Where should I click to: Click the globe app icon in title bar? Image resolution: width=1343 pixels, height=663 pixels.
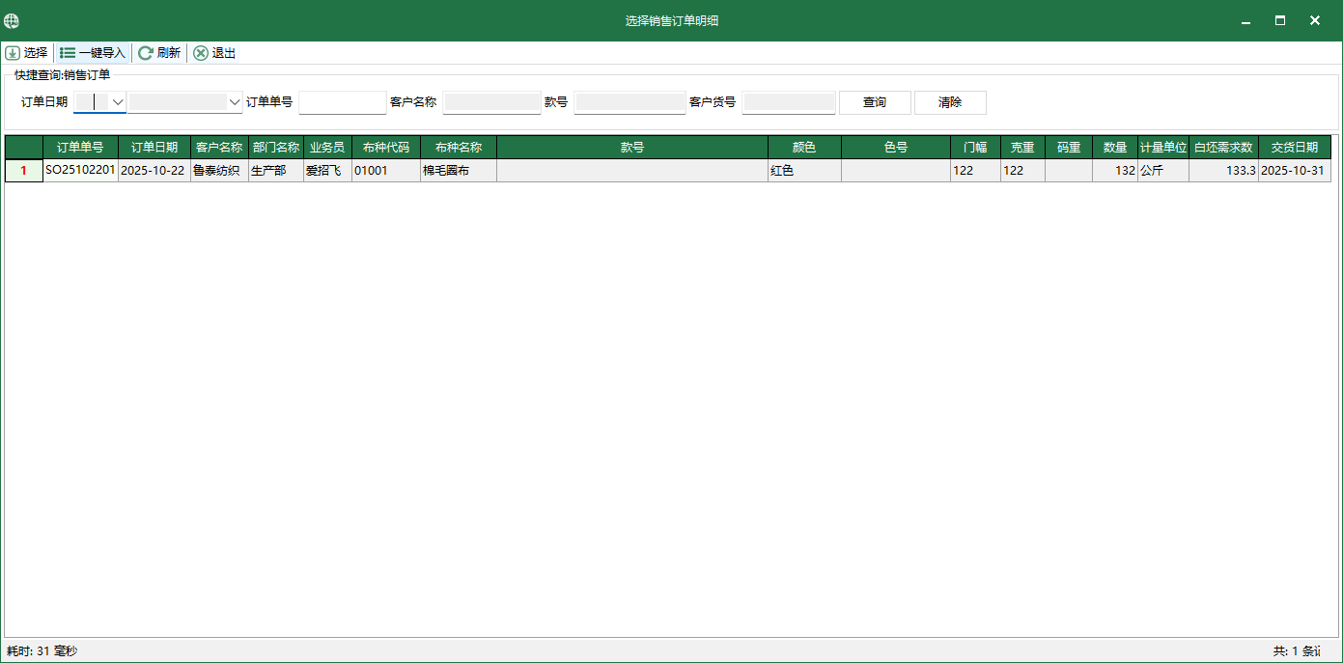tap(12, 20)
